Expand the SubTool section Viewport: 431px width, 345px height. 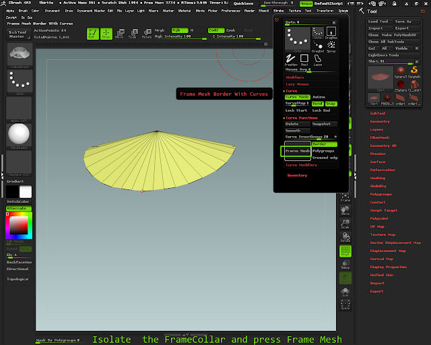(377, 113)
